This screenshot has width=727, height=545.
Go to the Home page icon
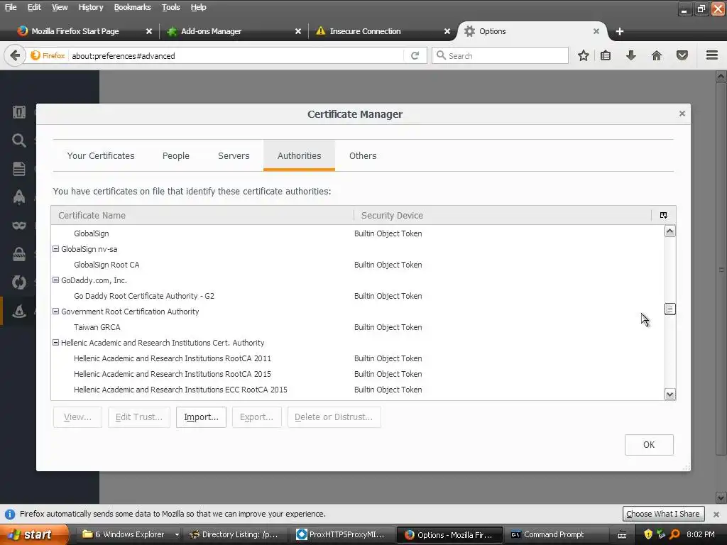[x=657, y=55]
